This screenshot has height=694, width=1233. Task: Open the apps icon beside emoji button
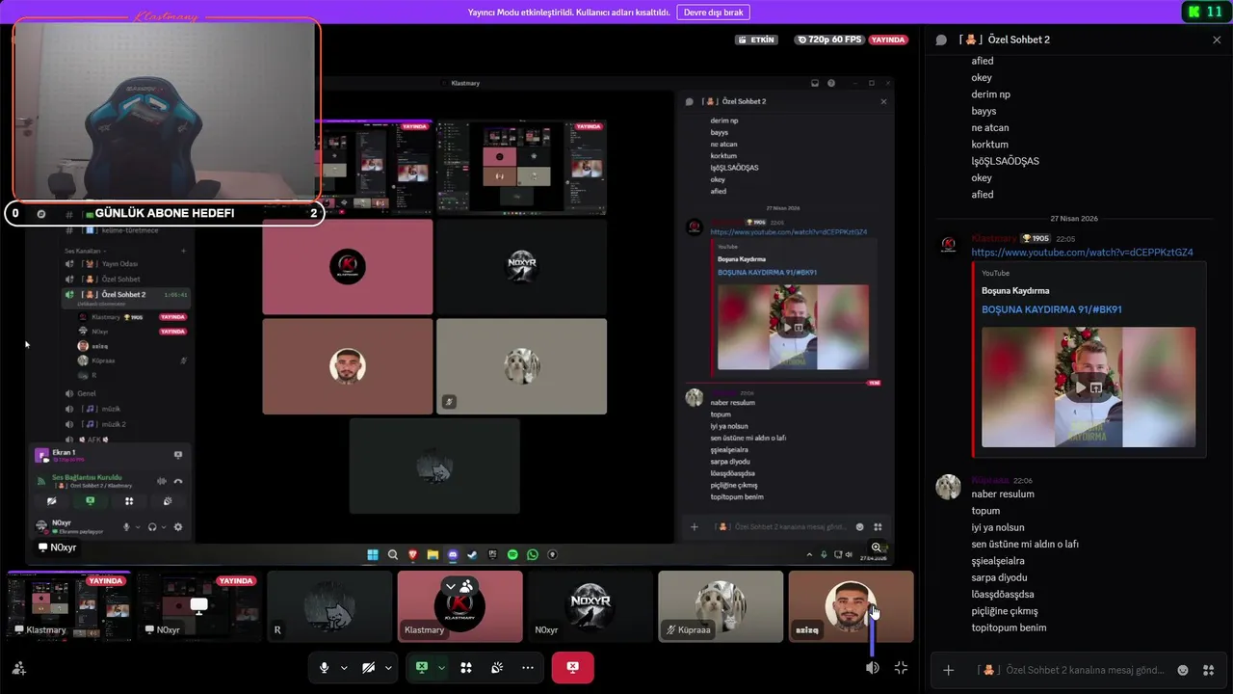(1210, 670)
